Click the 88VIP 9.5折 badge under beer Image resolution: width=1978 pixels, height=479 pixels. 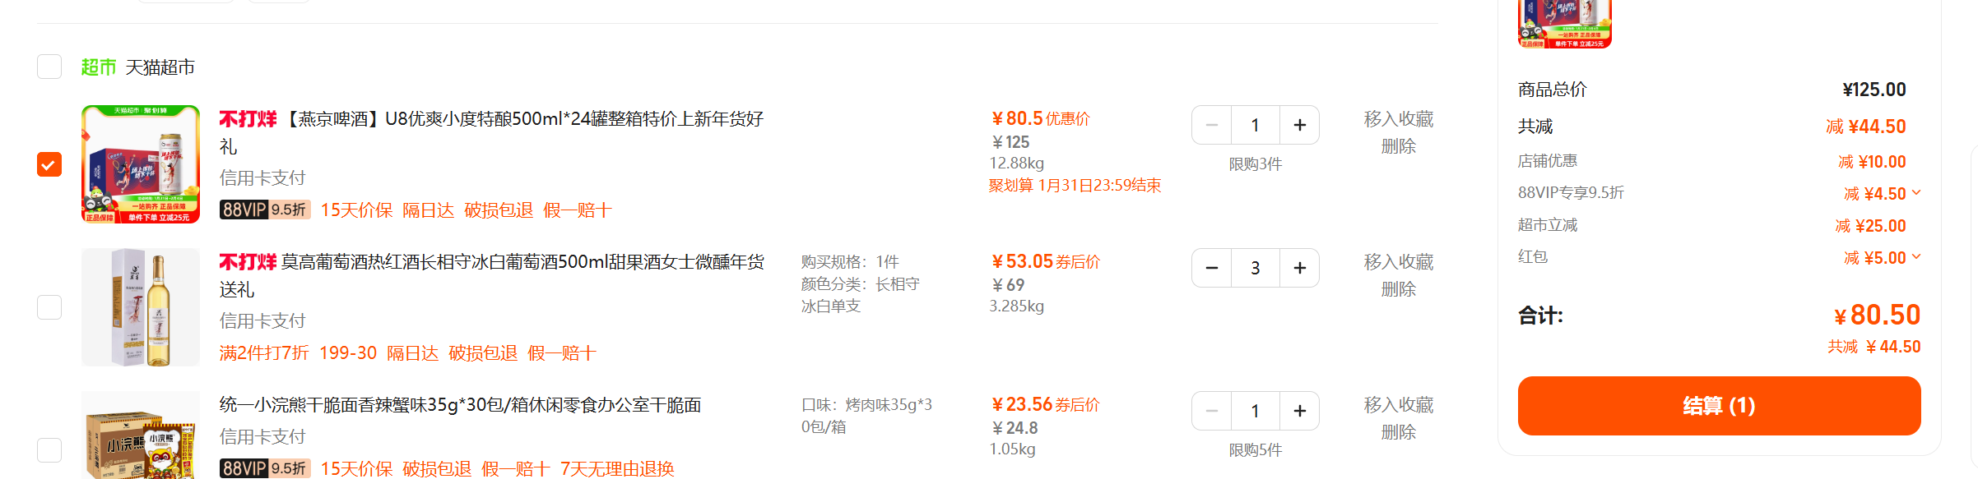pos(265,210)
